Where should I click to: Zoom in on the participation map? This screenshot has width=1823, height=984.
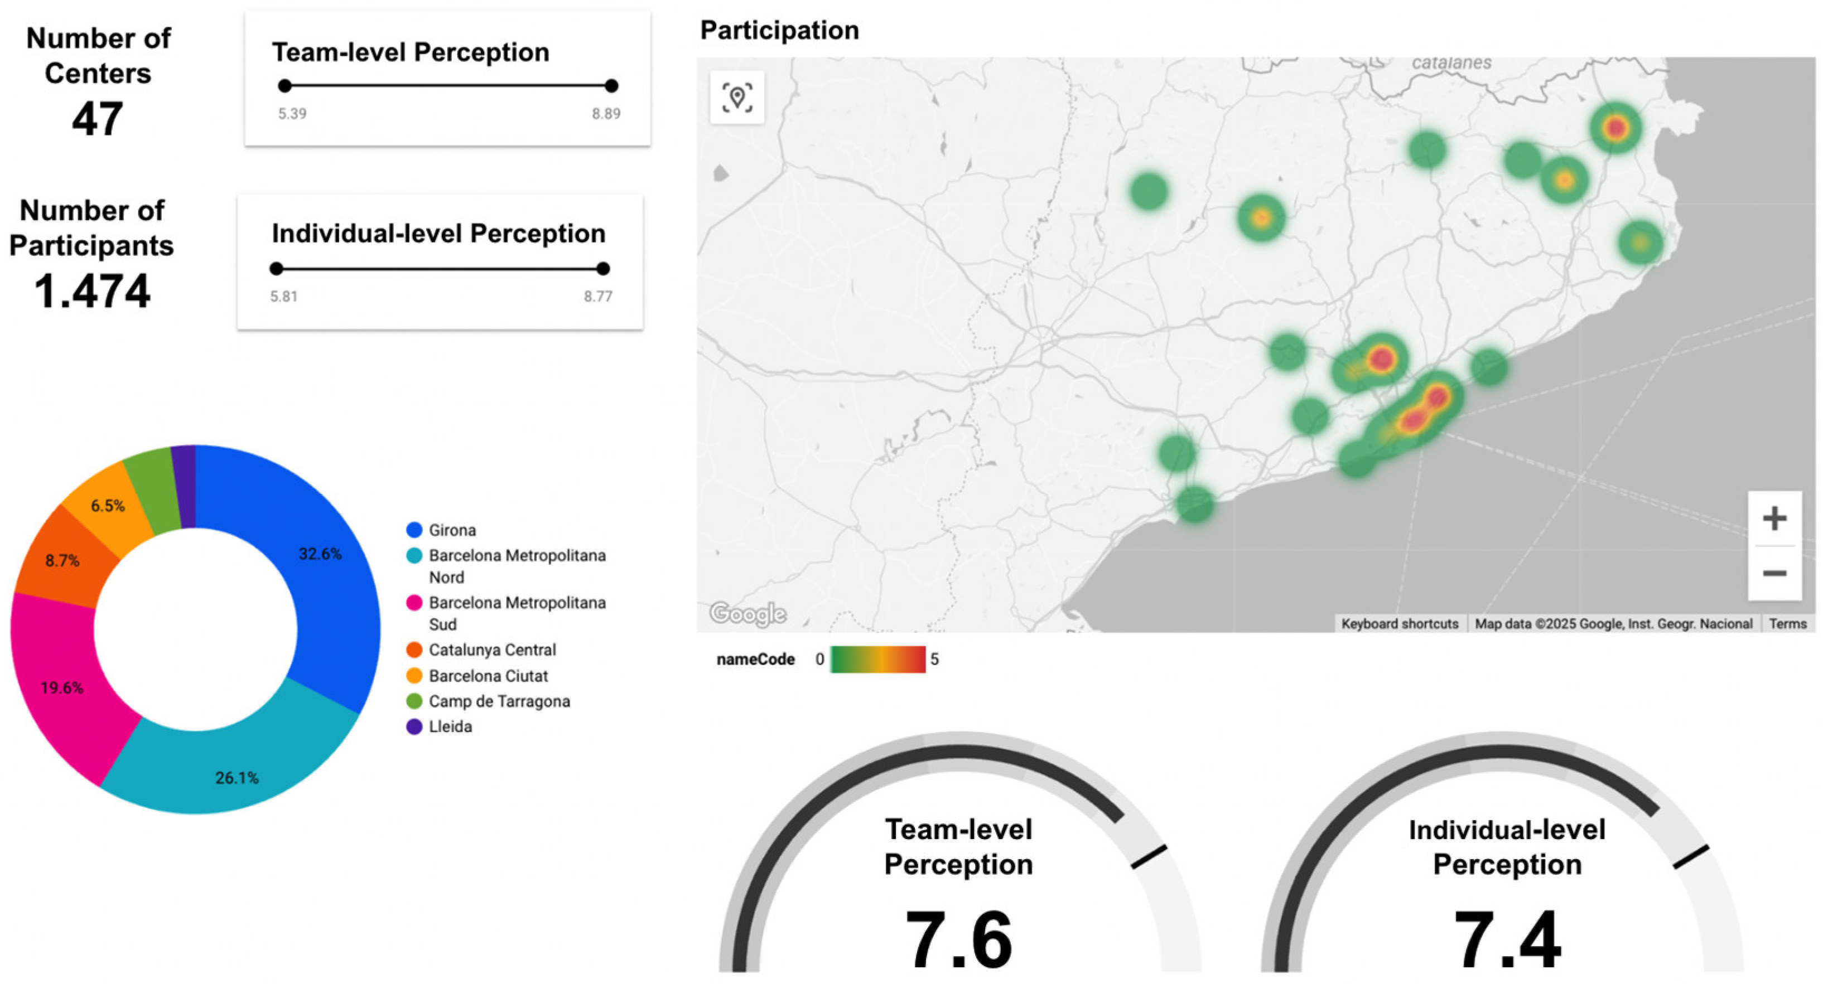(x=1774, y=518)
